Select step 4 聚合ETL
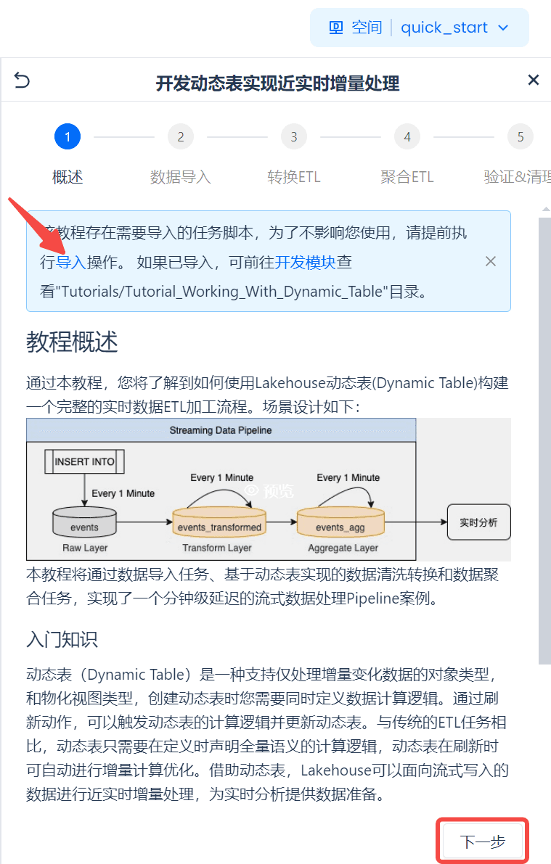This screenshot has height=864, width=551. coord(407,136)
